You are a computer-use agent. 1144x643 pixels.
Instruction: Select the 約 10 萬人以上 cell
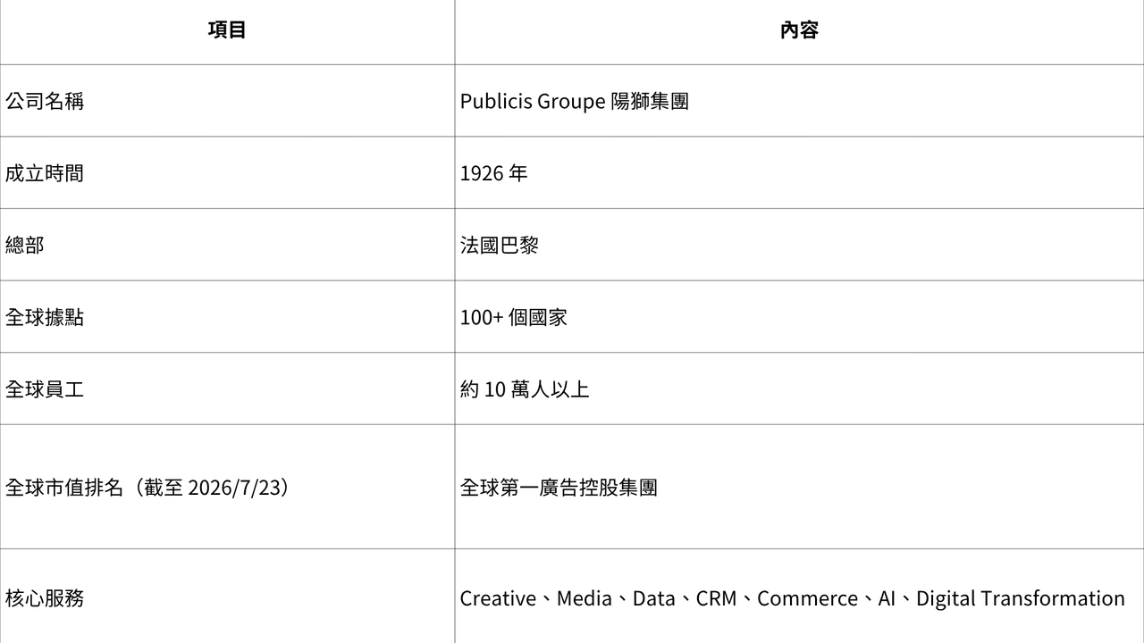click(x=799, y=388)
